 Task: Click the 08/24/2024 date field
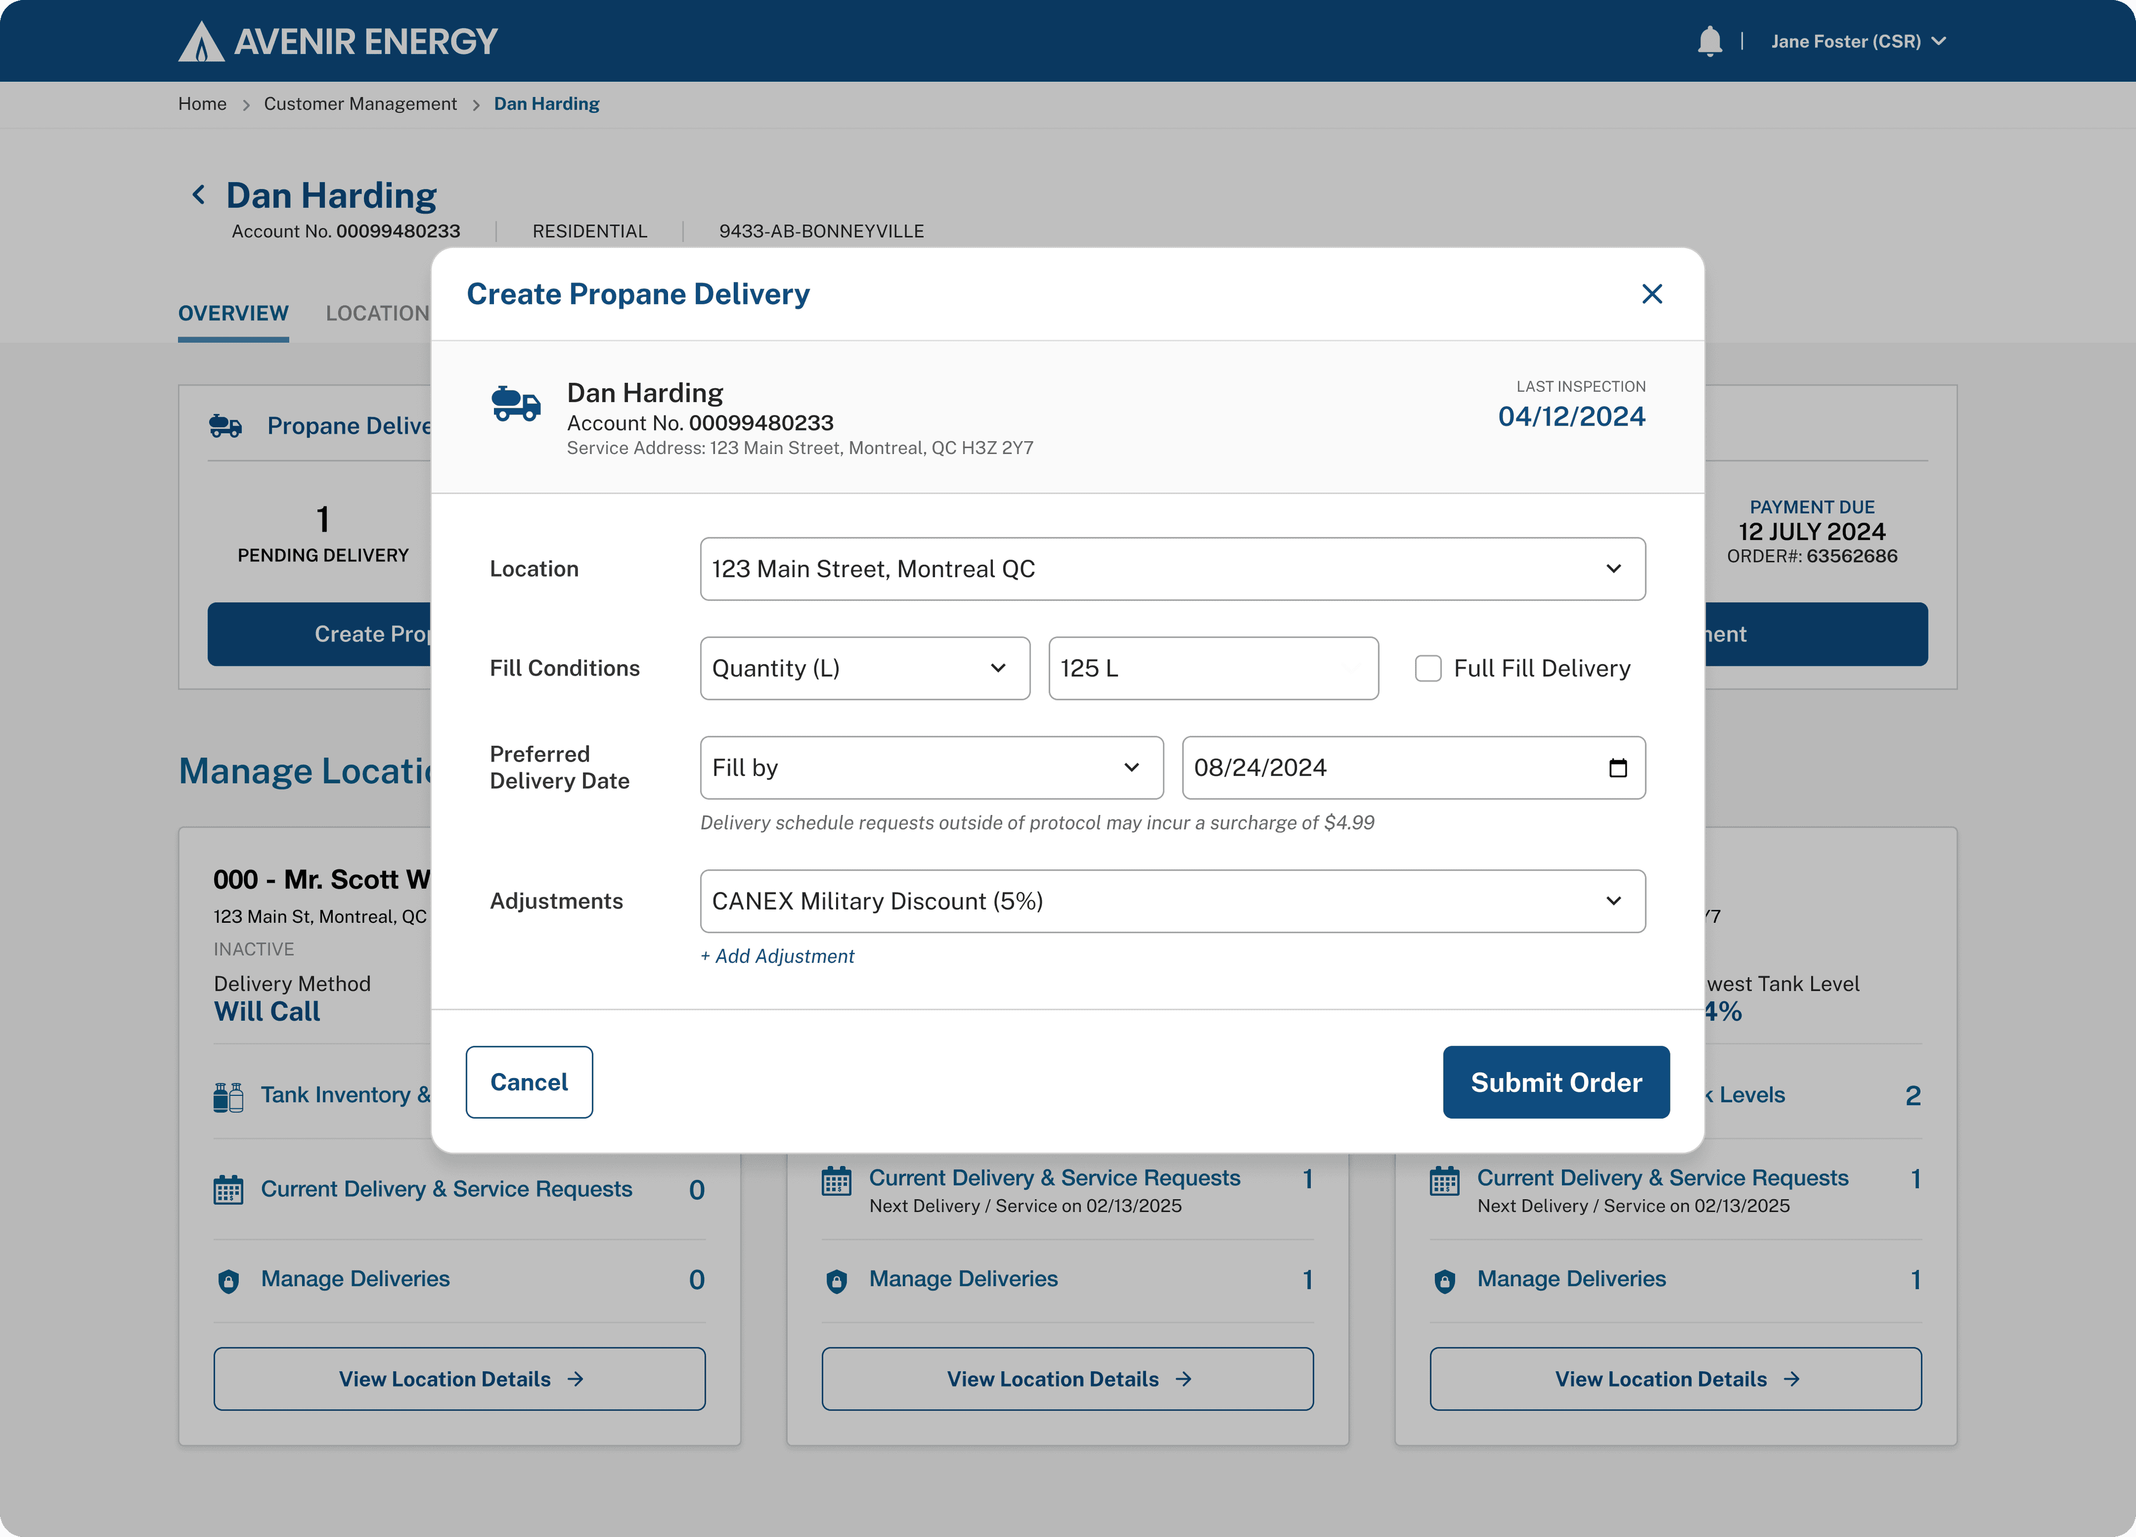pyautogui.click(x=1413, y=768)
